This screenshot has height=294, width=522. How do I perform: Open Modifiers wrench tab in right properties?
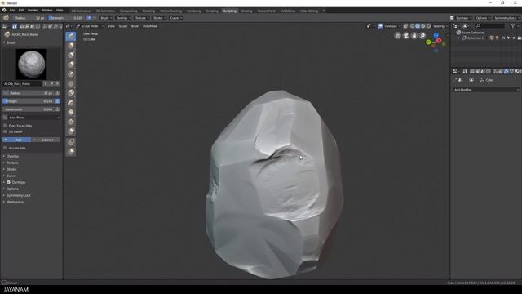pos(507,71)
